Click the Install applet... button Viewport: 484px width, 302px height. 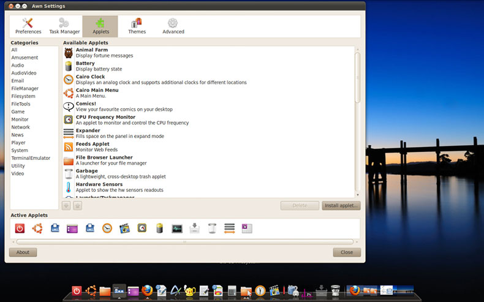pos(341,205)
